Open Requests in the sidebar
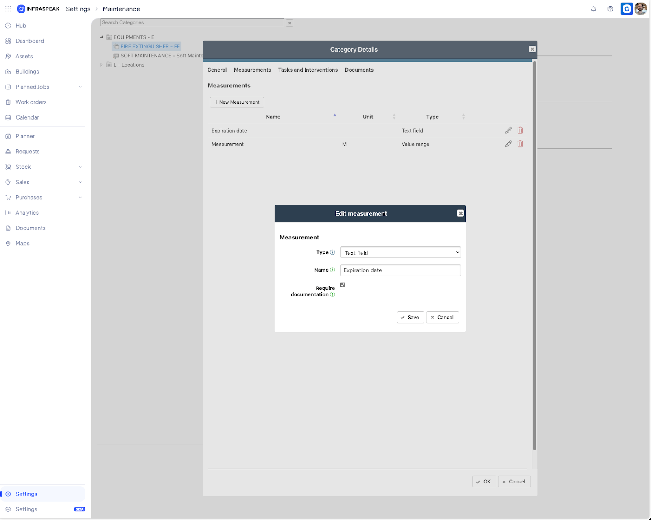 pos(28,152)
